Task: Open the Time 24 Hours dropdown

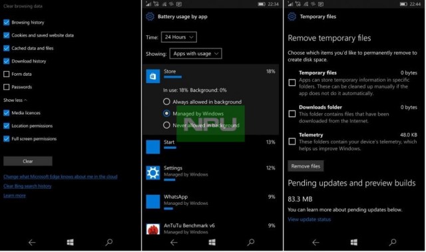Action: pyautogui.click(x=179, y=37)
